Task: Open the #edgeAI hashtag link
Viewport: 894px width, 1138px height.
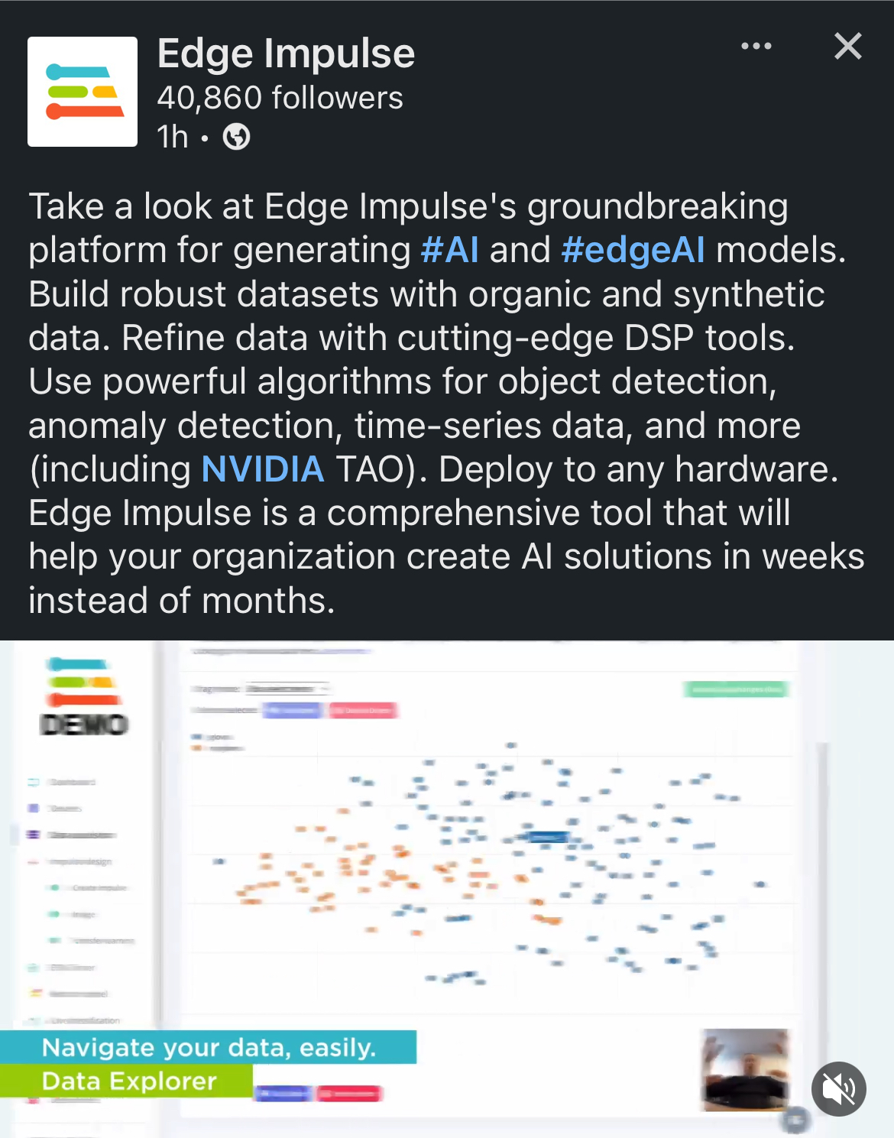Action: 633,250
